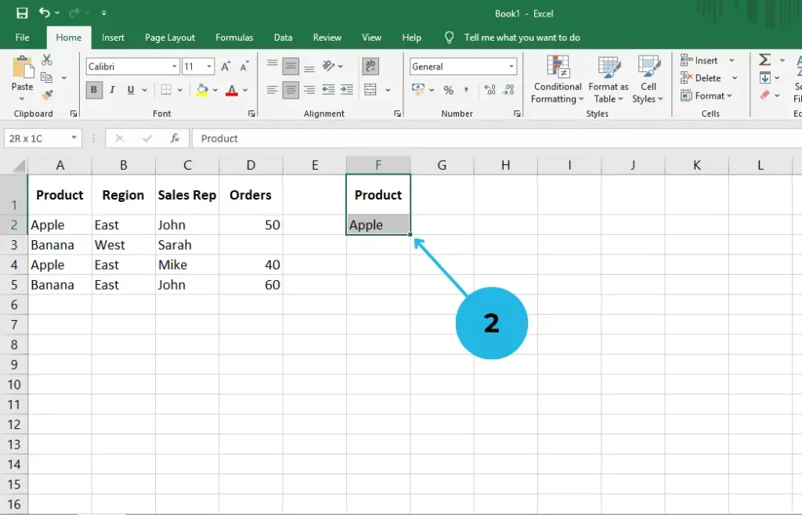This screenshot has height=515, width=802.
Task: Decrease indent
Action: pos(328,90)
